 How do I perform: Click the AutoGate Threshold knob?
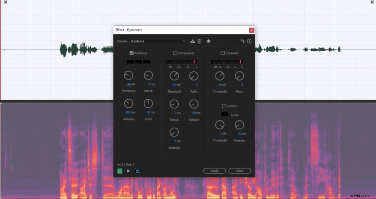point(128,75)
